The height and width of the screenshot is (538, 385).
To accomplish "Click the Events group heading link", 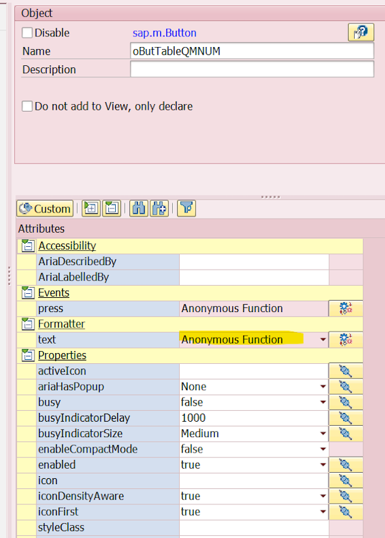I will [x=54, y=293].
